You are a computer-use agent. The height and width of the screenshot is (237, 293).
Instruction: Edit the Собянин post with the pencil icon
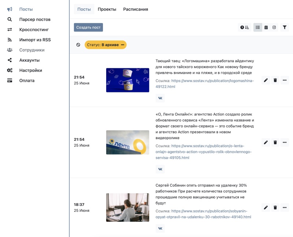(x=266, y=207)
